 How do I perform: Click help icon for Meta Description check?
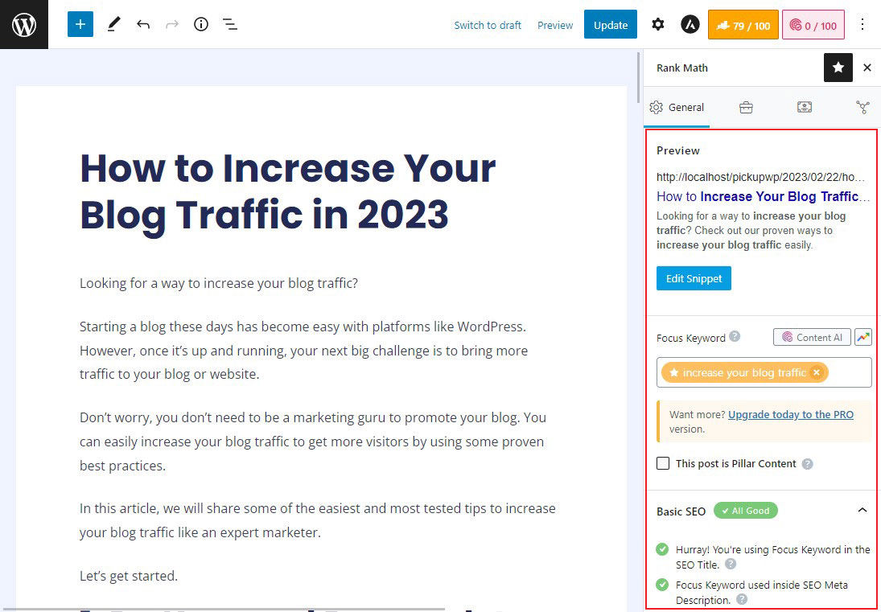tap(742, 600)
